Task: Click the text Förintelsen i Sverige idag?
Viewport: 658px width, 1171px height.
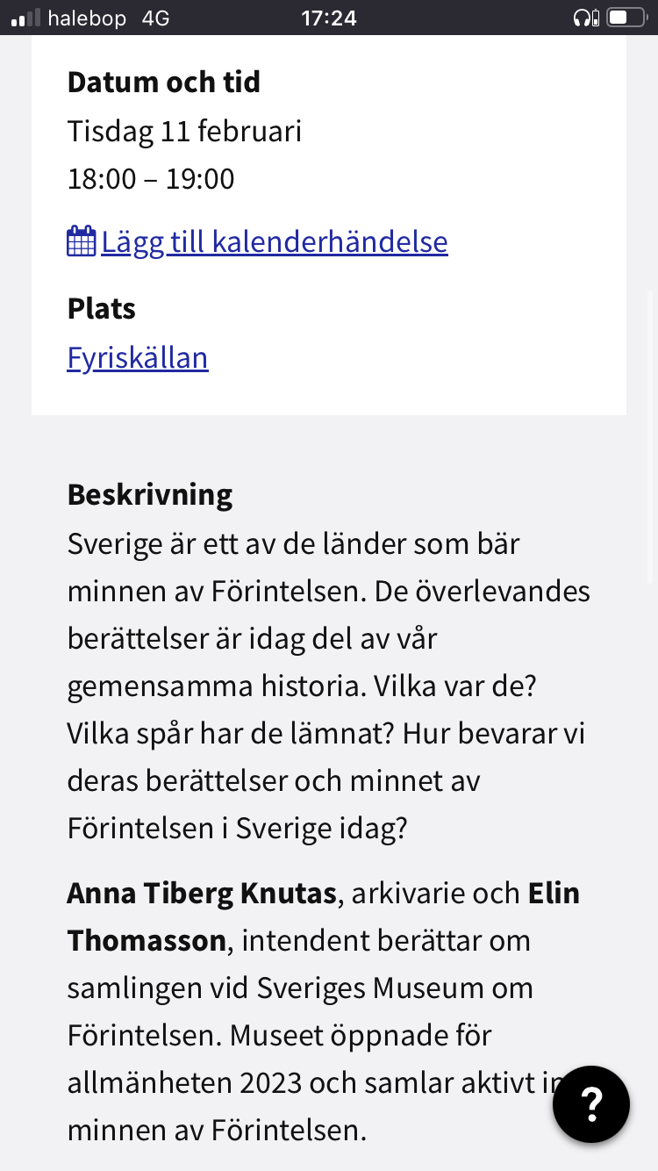Action: [x=238, y=829]
